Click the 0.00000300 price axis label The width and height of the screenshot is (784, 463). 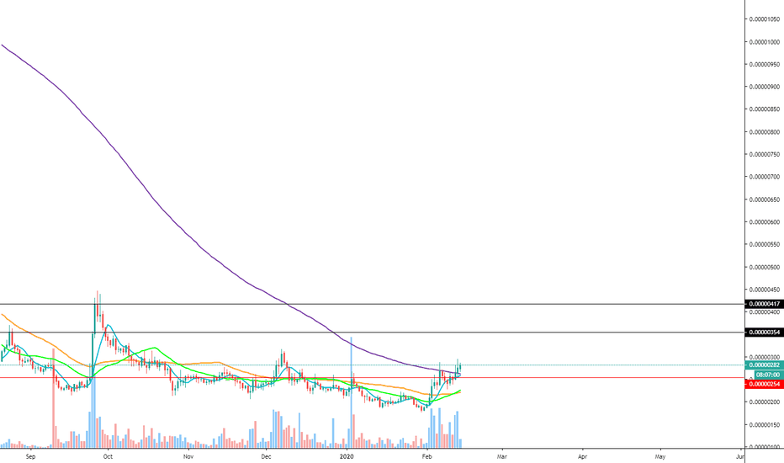tap(764, 358)
